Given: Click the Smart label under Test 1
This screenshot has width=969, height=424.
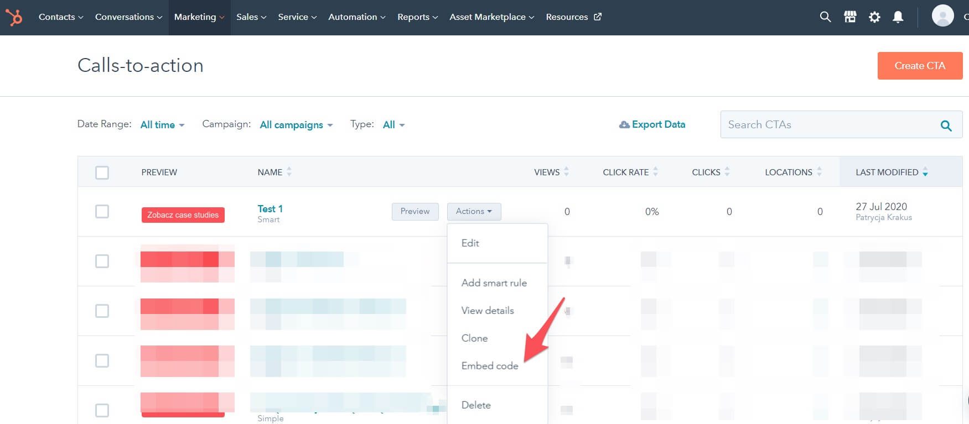Looking at the screenshot, I should click(268, 219).
